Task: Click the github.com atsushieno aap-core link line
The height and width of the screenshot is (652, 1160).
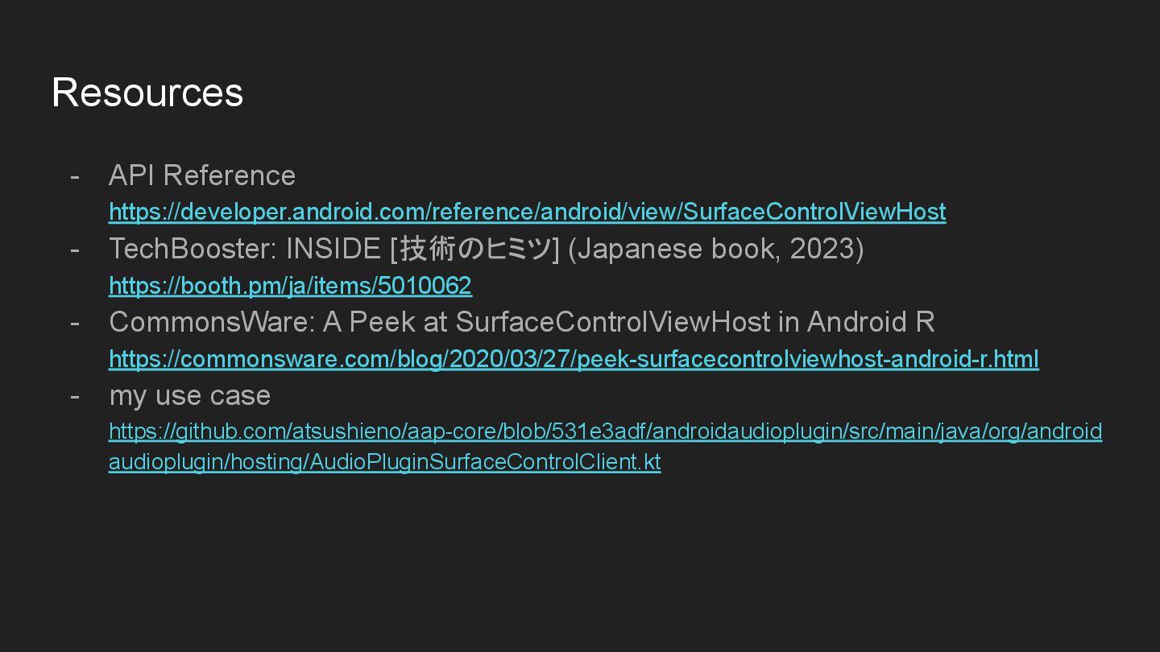Action: [605, 431]
